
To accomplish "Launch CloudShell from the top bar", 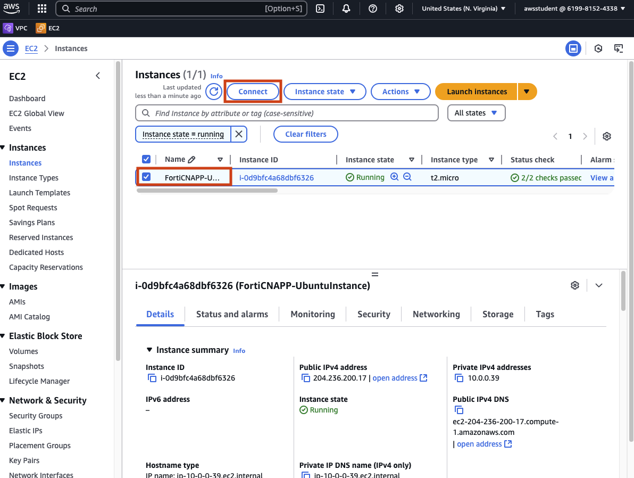I will (320, 9).
